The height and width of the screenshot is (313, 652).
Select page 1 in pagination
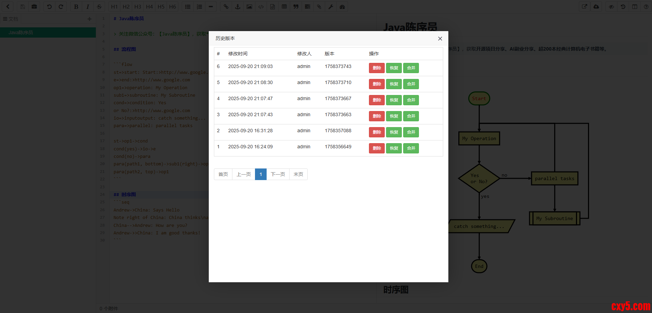click(260, 174)
